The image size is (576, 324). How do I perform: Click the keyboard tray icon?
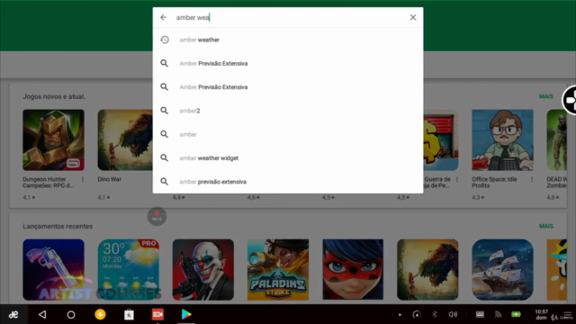480,314
